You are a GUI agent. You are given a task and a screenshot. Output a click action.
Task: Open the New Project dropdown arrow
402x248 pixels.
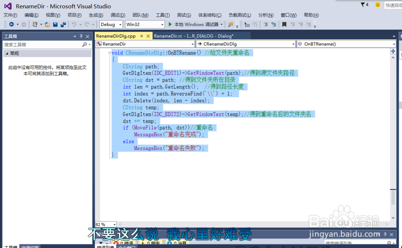click(41, 25)
